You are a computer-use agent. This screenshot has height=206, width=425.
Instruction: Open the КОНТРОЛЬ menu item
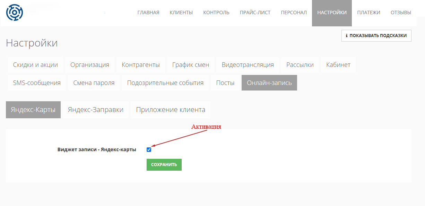216,12
